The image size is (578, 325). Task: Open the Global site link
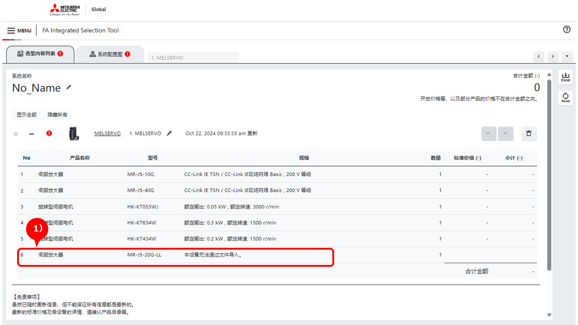click(x=98, y=9)
